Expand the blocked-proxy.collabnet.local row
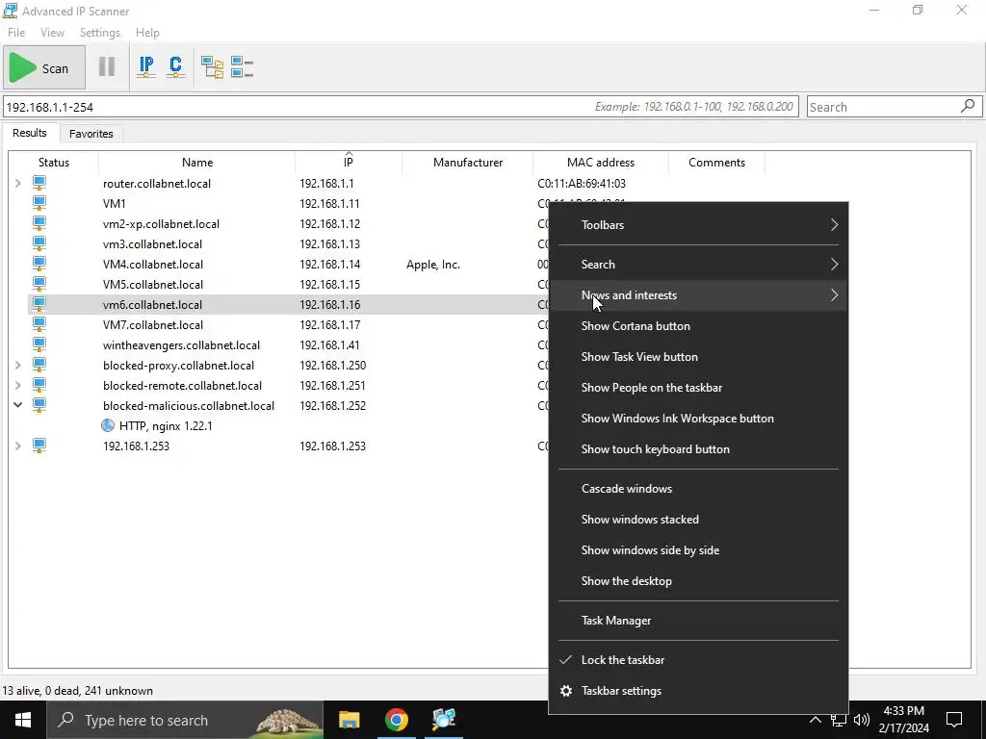The width and height of the screenshot is (986, 739). (17, 365)
